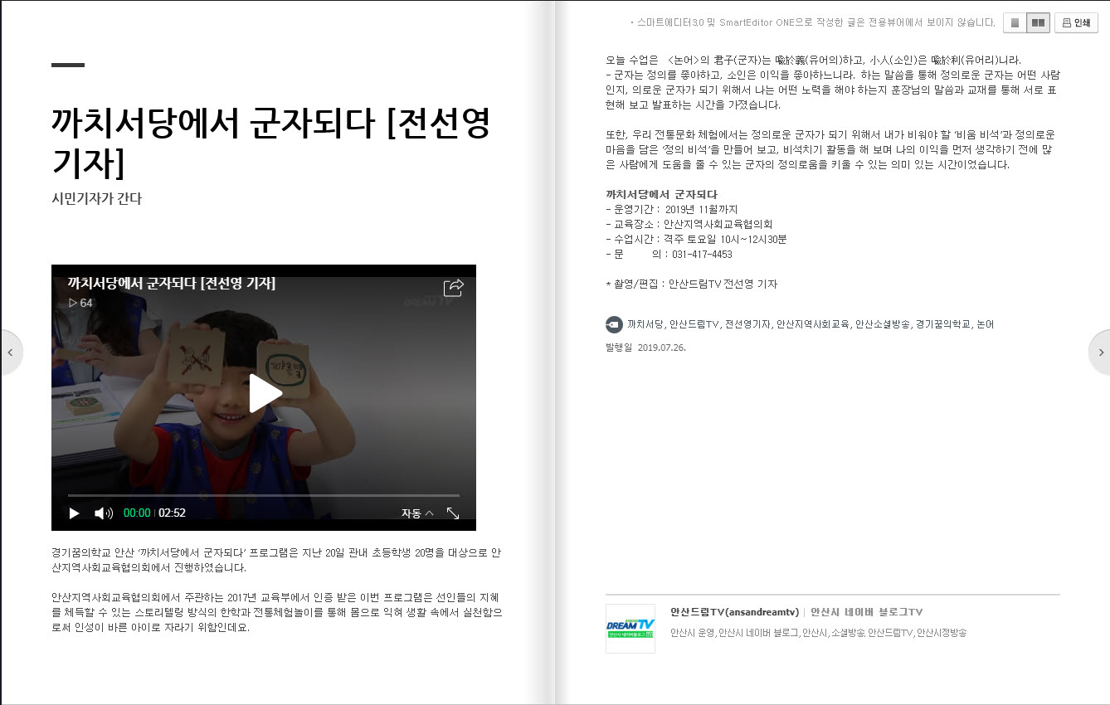Click the play count 64 text
The height and width of the screenshot is (705, 1110).
[80, 304]
